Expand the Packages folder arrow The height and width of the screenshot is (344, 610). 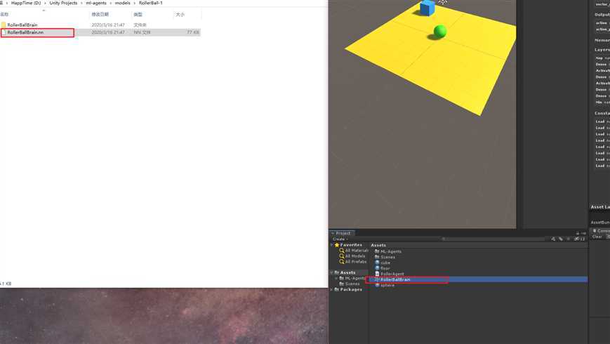332,289
